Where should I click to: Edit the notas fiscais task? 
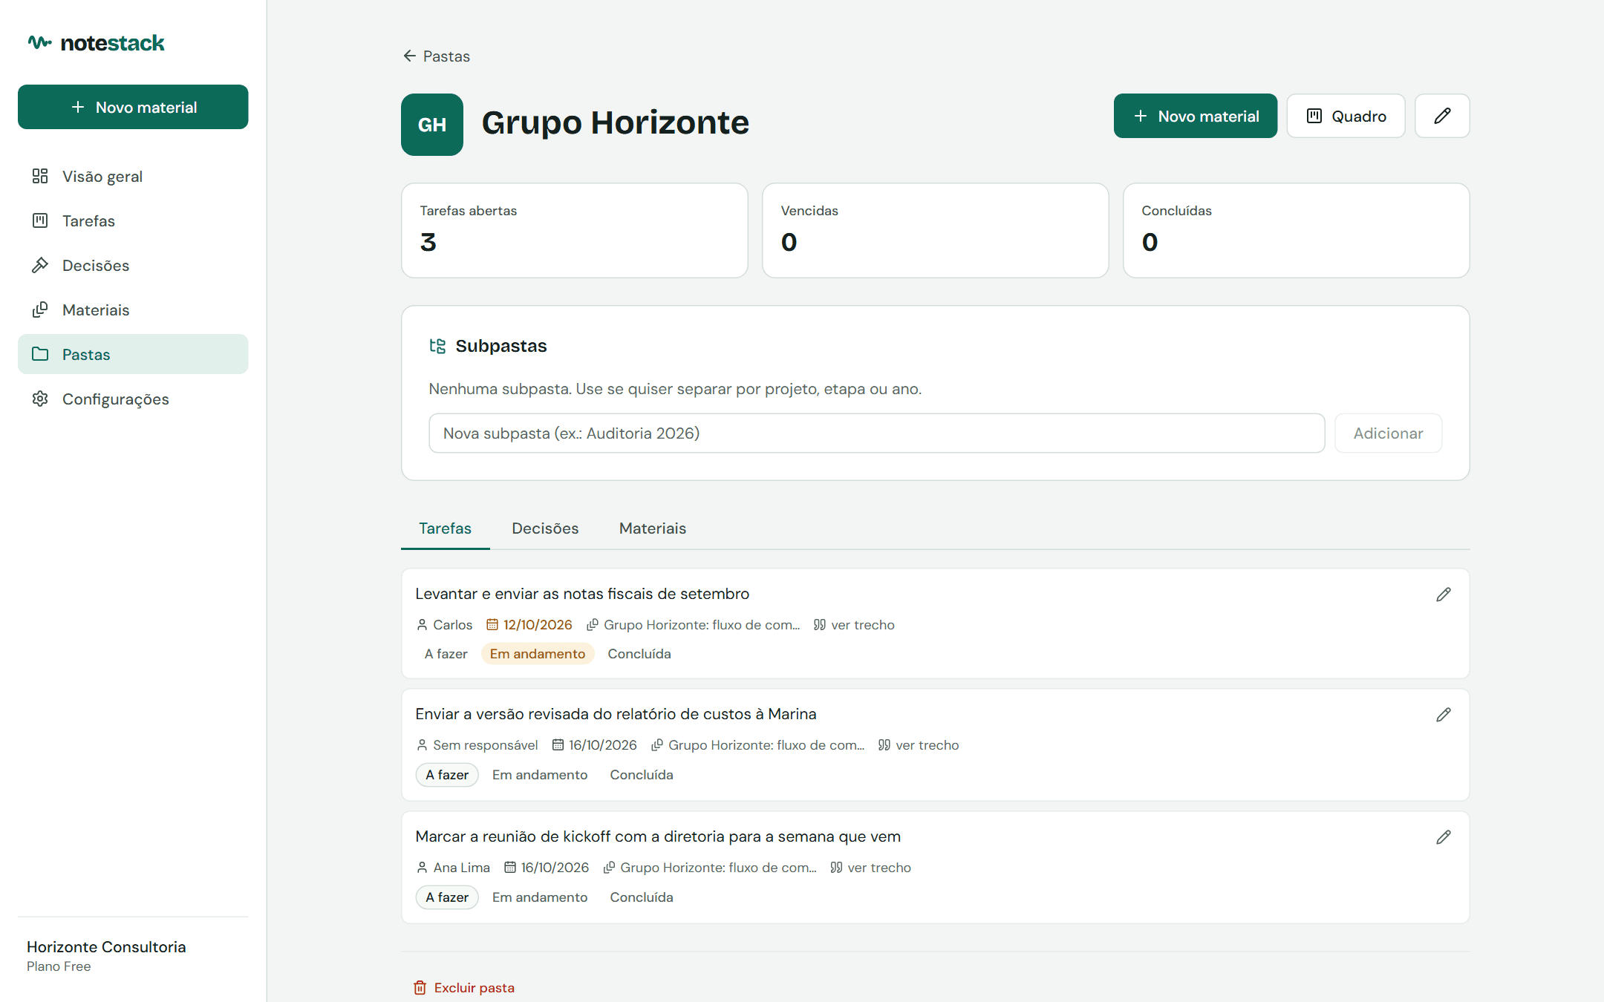(1444, 595)
